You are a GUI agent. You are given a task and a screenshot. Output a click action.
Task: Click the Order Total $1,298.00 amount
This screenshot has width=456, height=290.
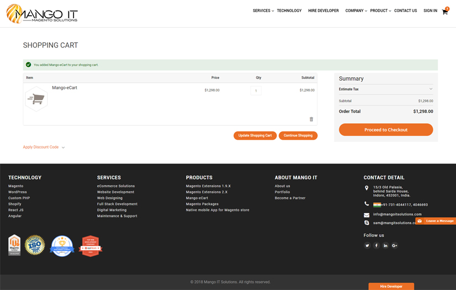423,111
